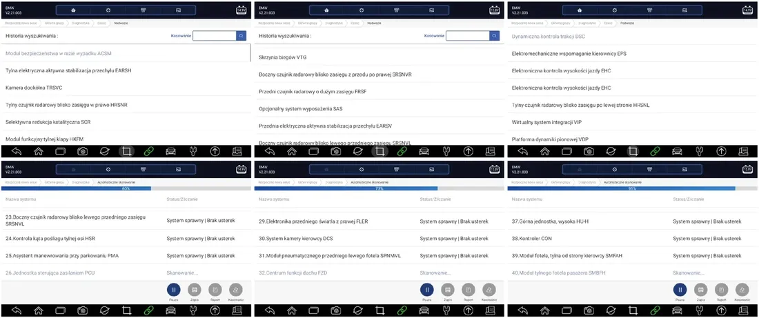Open the browser planet icon in the Kamera dookólna TRSVC panel
The height and width of the screenshot is (318, 759).
[105, 152]
